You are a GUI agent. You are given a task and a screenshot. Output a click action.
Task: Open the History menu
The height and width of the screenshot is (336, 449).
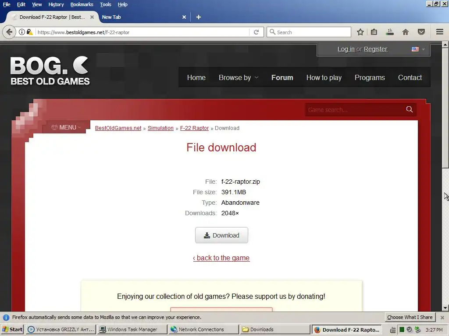pyautogui.click(x=56, y=4)
